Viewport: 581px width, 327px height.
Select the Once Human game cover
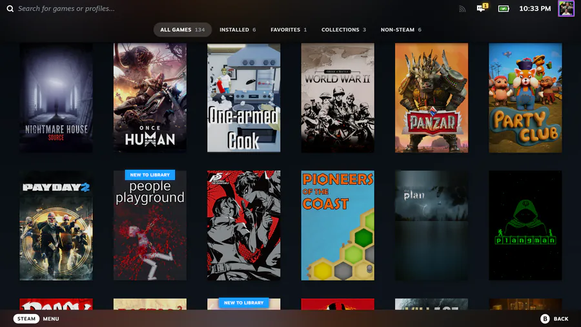coord(150,98)
